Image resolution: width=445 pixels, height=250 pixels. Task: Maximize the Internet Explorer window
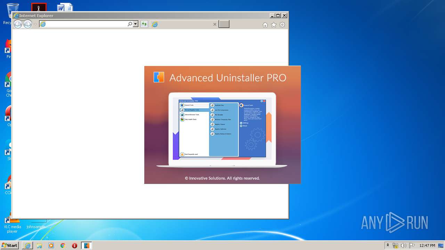point(278,15)
